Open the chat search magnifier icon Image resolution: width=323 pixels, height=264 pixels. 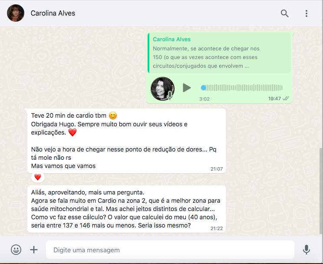coord(284,13)
